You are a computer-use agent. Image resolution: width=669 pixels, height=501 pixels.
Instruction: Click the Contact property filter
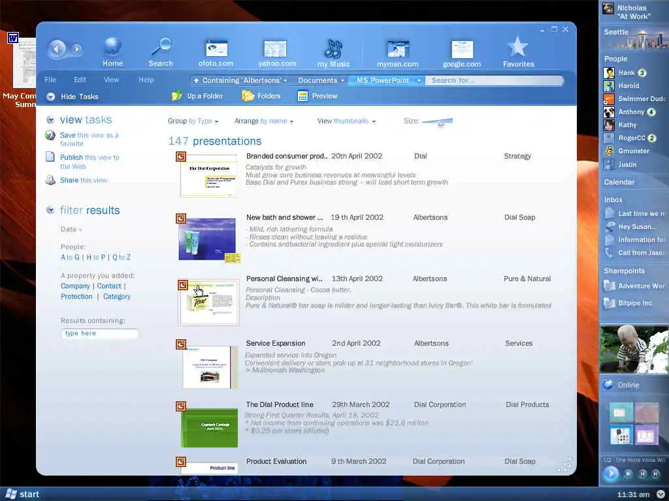(x=109, y=286)
